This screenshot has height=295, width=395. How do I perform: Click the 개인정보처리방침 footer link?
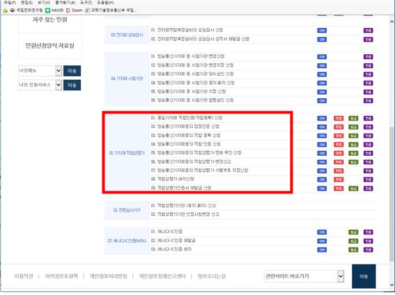[x=108, y=276]
